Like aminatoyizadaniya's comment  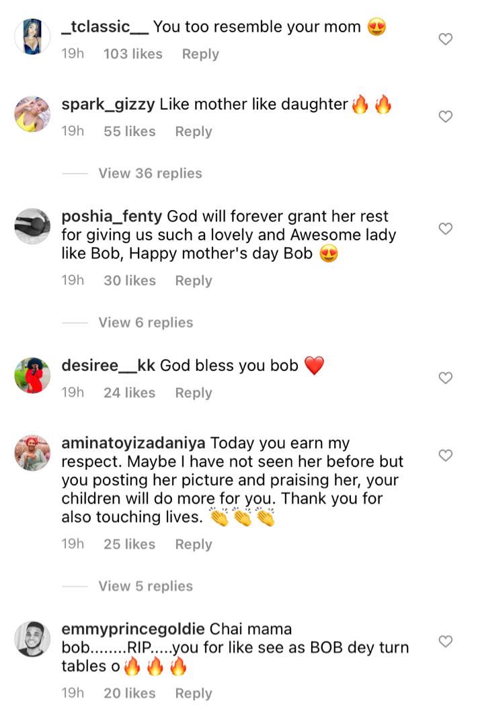click(445, 456)
